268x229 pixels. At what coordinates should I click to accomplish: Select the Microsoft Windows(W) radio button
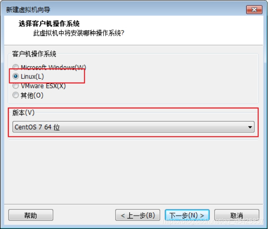click(15, 67)
